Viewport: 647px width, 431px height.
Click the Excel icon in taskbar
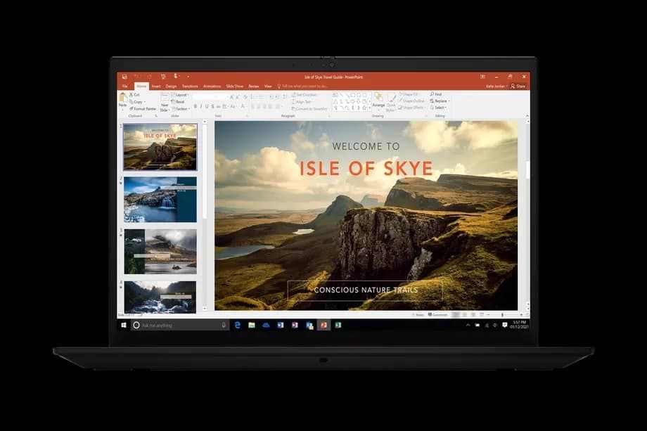[x=338, y=326]
